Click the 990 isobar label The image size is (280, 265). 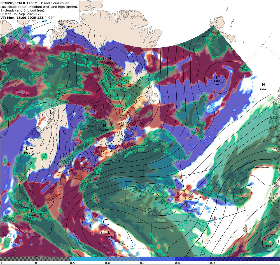(x=276, y=222)
